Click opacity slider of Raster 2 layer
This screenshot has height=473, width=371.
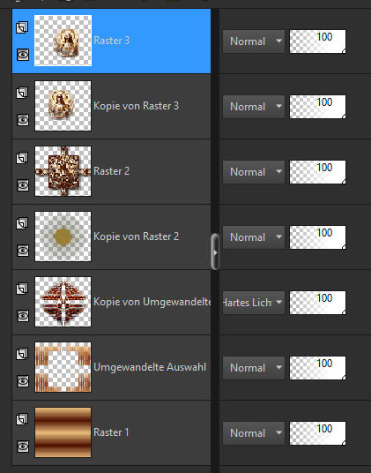pyautogui.click(x=318, y=172)
